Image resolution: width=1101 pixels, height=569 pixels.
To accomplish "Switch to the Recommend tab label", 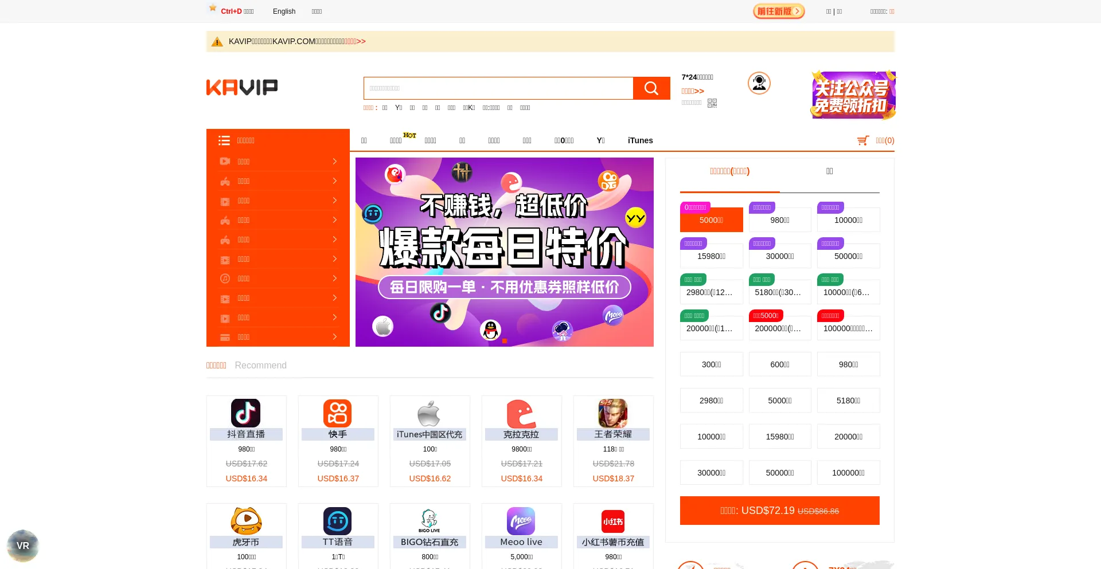I will click(260, 366).
